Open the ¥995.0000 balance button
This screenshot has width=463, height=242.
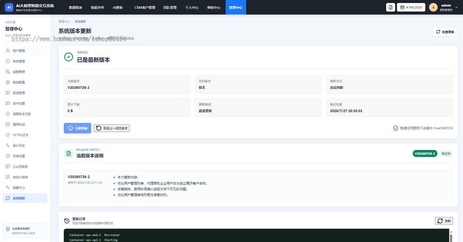tap(411, 7)
